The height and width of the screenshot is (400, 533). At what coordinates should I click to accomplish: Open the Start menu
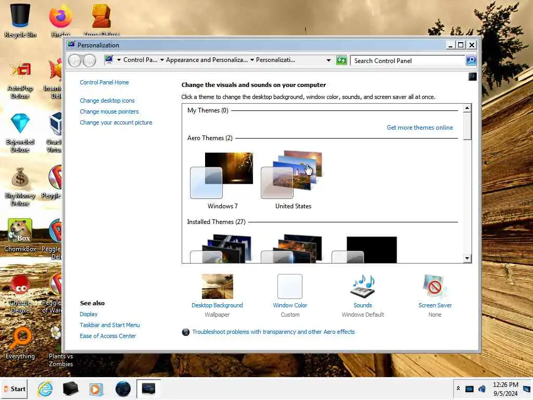pos(14,389)
